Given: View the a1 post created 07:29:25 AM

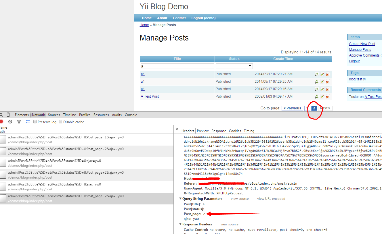Looking at the screenshot, I should 316,82.
